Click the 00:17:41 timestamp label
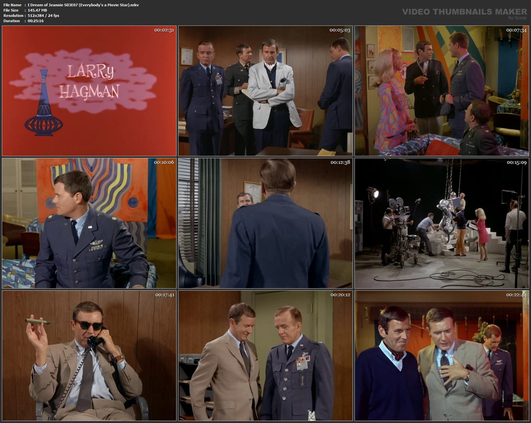 (164, 295)
